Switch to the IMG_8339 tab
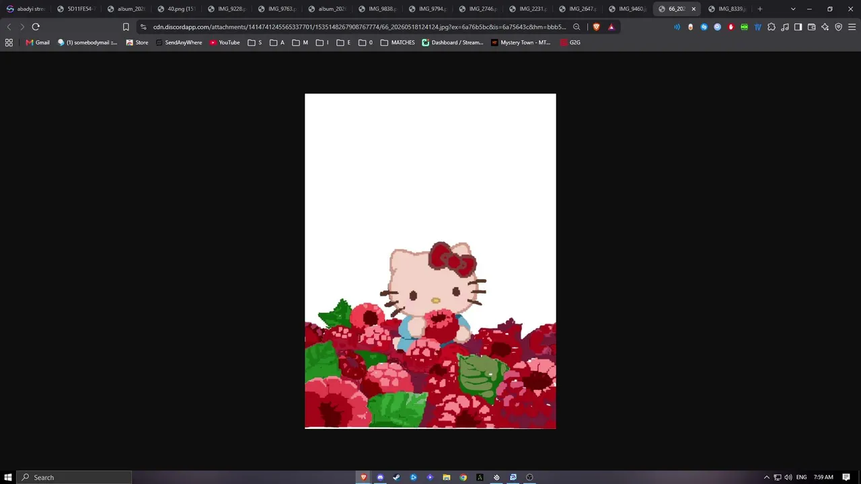This screenshot has width=861, height=484. point(728,9)
